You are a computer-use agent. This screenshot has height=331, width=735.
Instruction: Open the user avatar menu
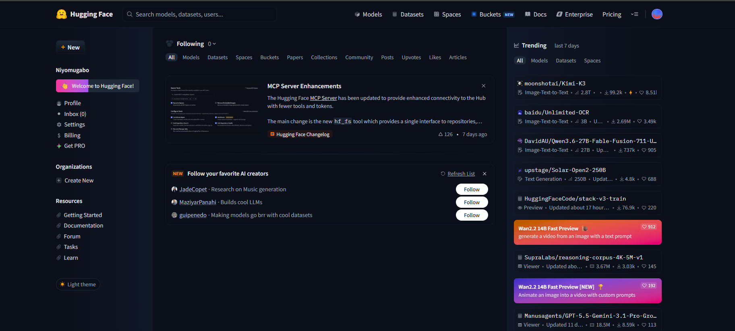coord(657,14)
